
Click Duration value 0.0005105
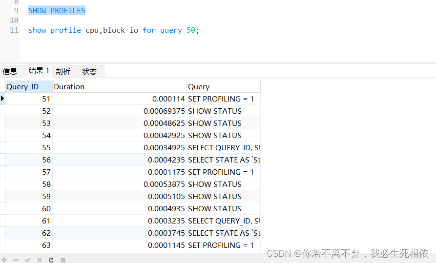120,197
